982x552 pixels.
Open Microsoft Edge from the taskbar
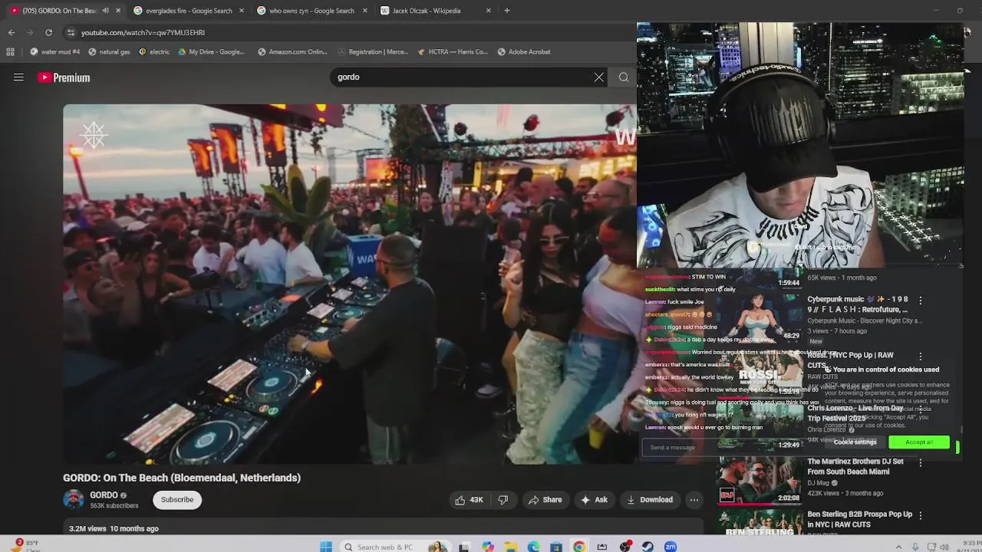coord(533,547)
